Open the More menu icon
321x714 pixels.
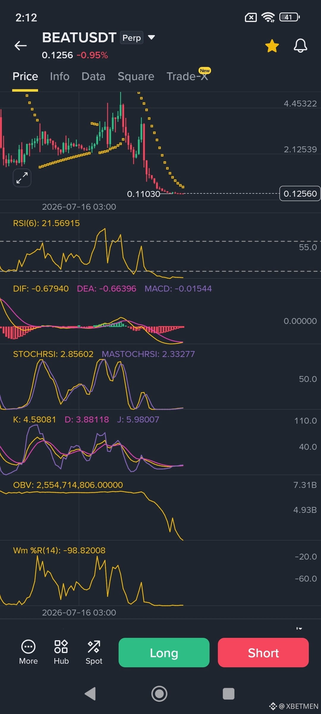pos(28,652)
